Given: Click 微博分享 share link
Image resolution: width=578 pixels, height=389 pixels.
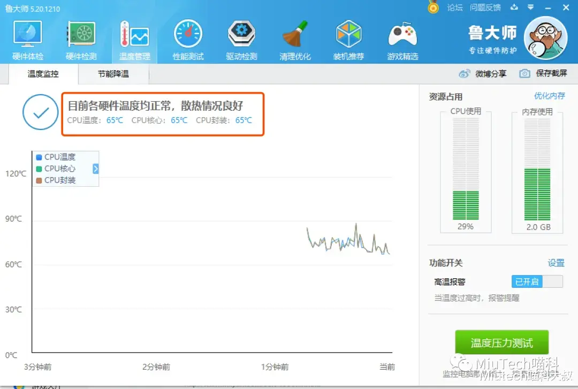Looking at the screenshot, I should 491,74.
